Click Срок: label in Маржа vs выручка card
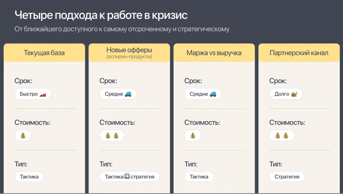Viewport: 343px width, 194px height. tap(193, 81)
